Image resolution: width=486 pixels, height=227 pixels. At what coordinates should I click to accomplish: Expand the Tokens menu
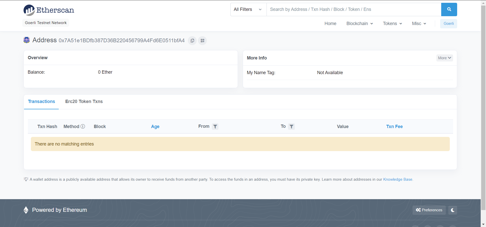click(x=392, y=24)
